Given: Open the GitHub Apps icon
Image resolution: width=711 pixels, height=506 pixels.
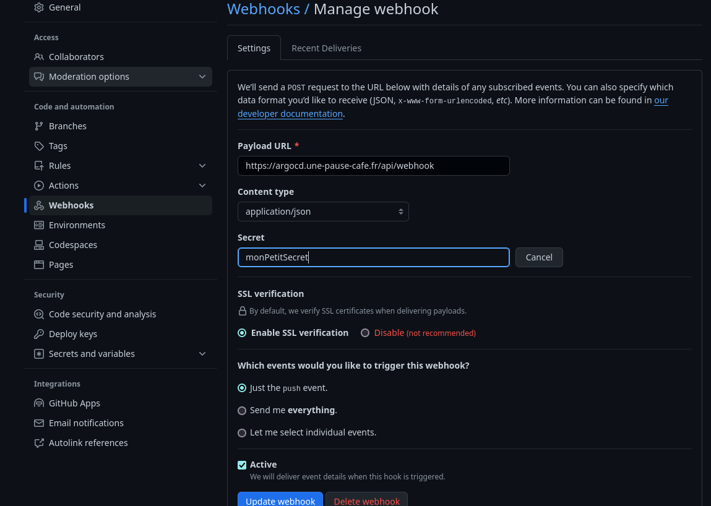Looking at the screenshot, I should [x=38, y=403].
